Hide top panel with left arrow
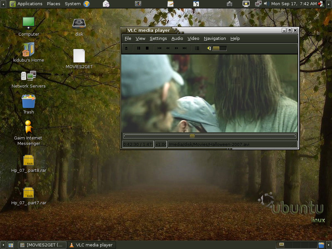Screen dimensions: 332x249 tap(3, 4)
